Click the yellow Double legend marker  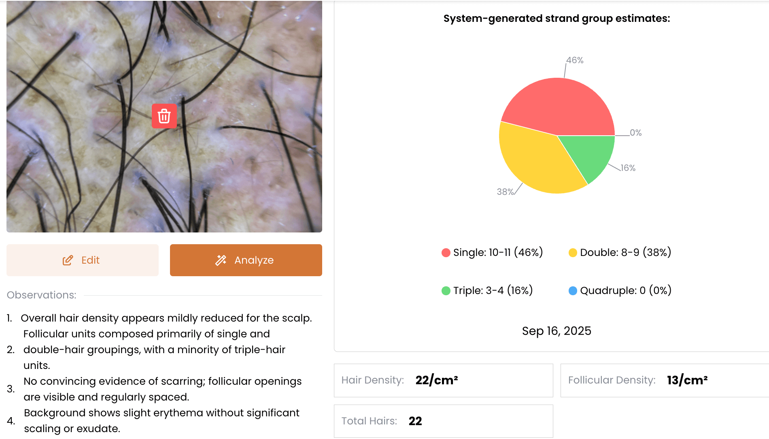pos(573,252)
